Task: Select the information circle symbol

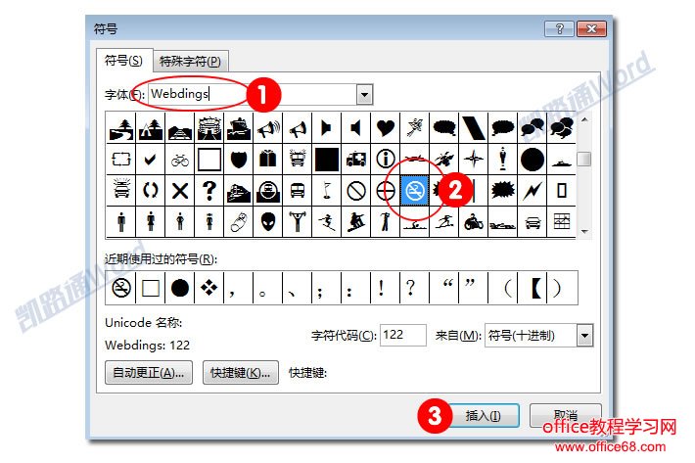Action: click(385, 159)
